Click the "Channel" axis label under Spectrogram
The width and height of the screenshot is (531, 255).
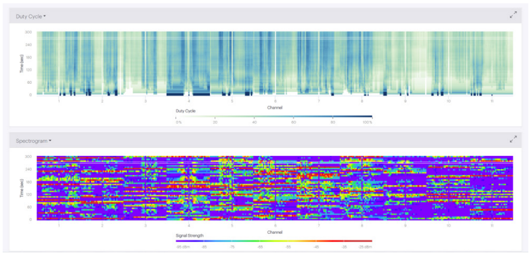tap(275, 232)
